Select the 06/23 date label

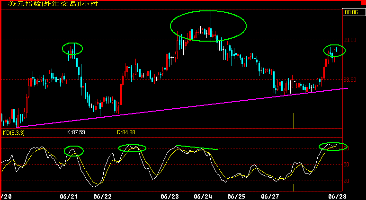pos(169,197)
